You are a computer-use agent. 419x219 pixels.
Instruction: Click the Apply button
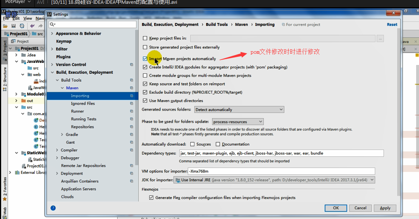385,208
